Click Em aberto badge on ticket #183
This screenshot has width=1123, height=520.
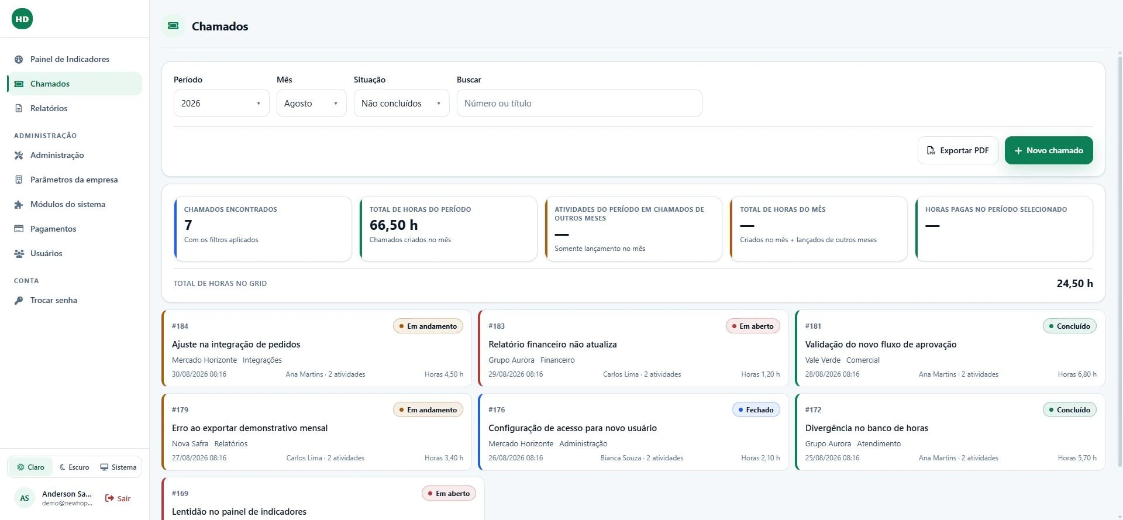(x=753, y=326)
